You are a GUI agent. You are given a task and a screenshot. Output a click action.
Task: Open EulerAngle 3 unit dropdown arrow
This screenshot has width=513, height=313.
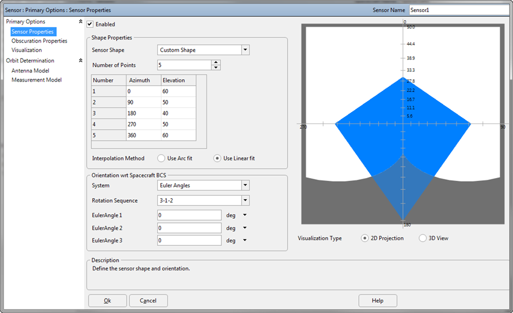click(245, 240)
